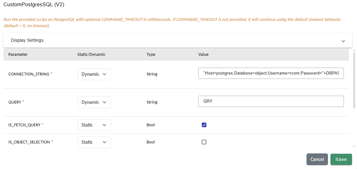
Task: Focus the QUERY value field containing QRY
Action: (x=271, y=101)
